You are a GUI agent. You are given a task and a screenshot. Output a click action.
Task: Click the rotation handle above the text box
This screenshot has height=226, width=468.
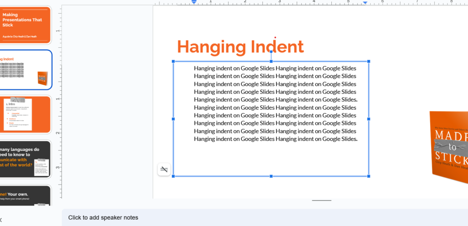tap(271, 52)
